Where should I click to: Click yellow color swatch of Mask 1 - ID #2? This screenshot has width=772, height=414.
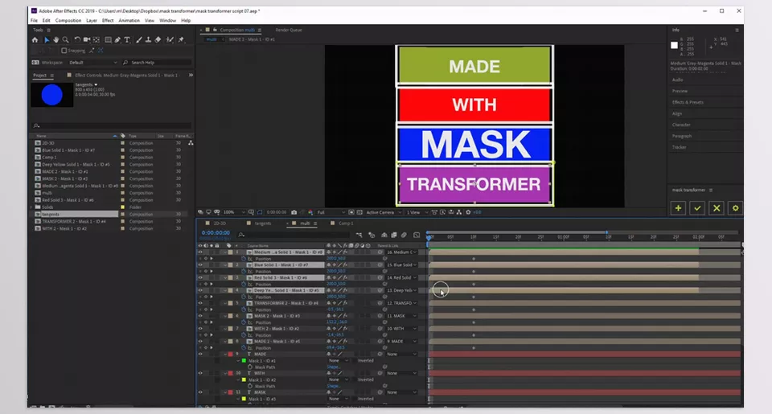coord(244,379)
